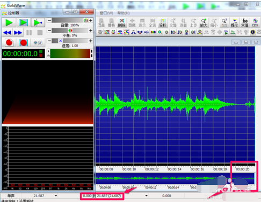261x202 pixels.
Task: Click the blue eye spectrum effect icon
Action: [x=120, y=32]
